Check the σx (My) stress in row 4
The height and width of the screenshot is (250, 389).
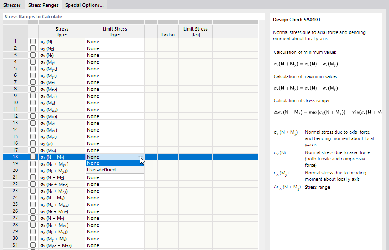(33, 62)
